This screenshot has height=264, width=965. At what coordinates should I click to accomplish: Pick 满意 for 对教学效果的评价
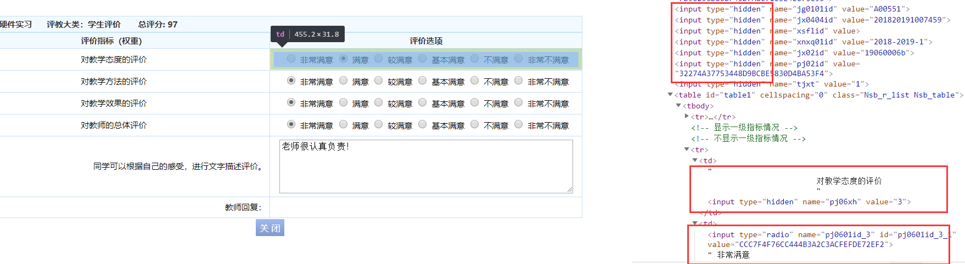pos(343,102)
